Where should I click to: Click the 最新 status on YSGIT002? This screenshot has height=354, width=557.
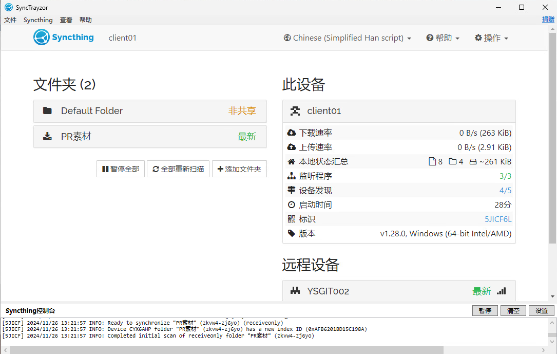(x=482, y=291)
